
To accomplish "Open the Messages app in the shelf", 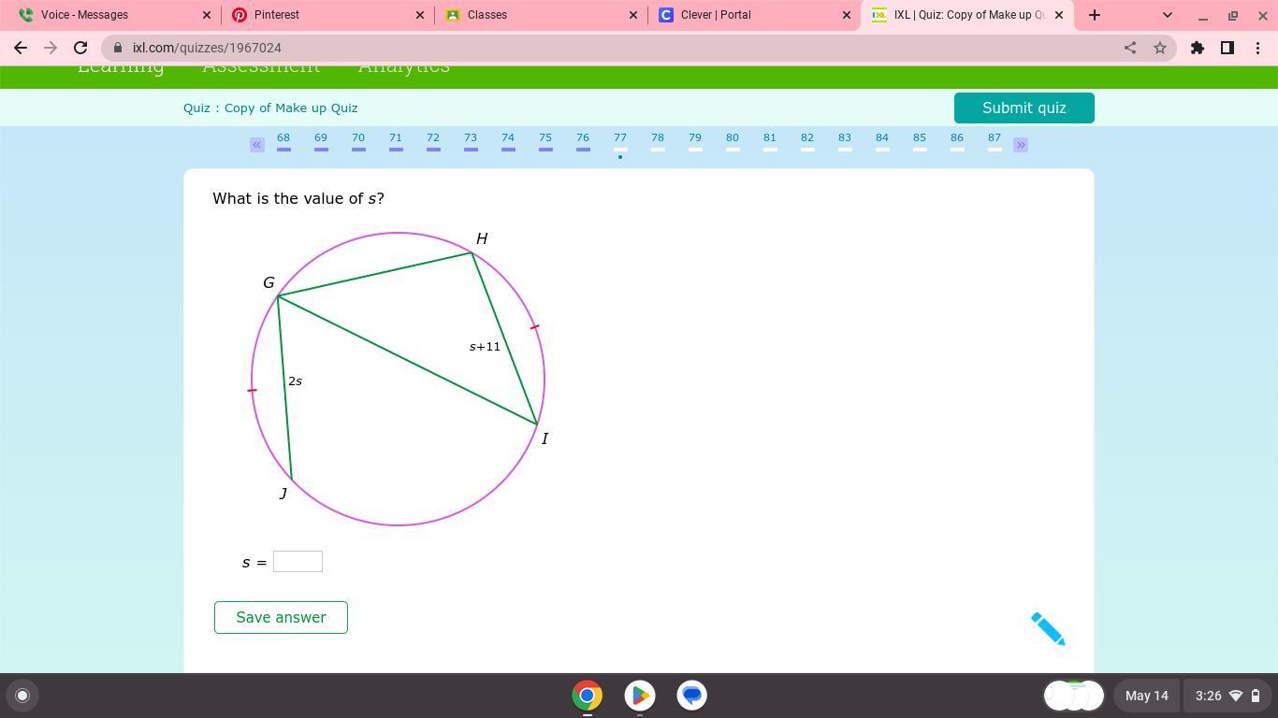I will click(x=692, y=696).
